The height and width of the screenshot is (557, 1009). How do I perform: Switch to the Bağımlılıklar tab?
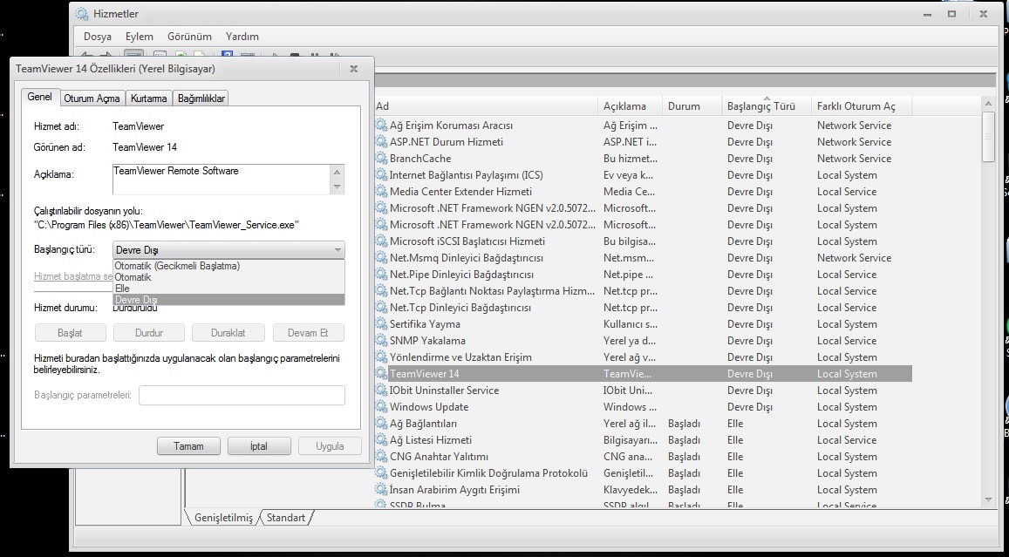pos(201,98)
